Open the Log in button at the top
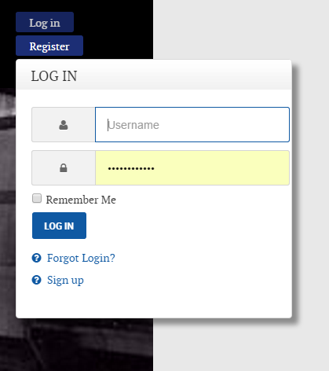The width and height of the screenshot is (329, 371). (x=45, y=22)
